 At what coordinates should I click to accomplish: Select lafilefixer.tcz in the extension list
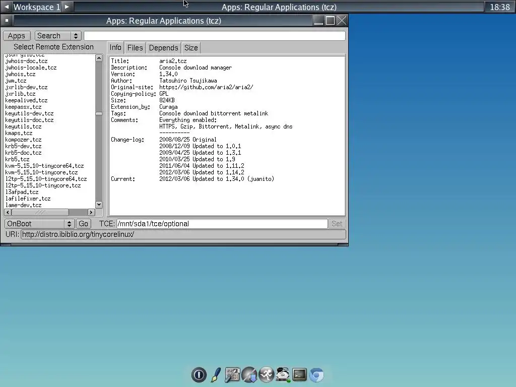pyautogui.click(x=28, y=199)
